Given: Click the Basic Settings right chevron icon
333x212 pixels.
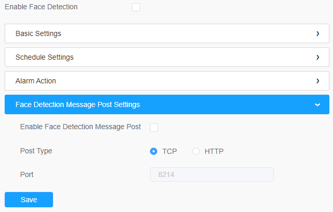Looking at the screenshot, I should 318,33.
